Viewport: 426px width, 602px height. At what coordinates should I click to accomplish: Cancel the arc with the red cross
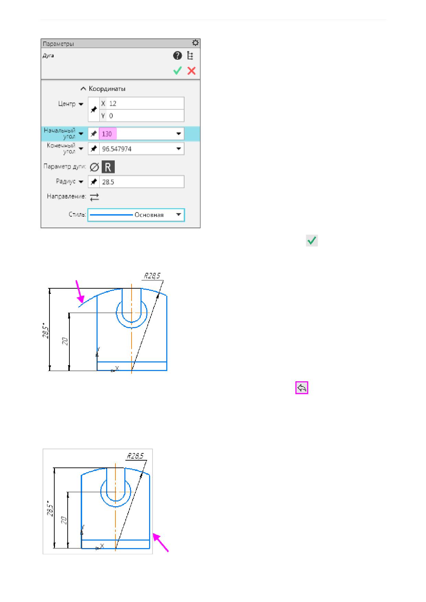pyautogui.click(x=191, y=71)
